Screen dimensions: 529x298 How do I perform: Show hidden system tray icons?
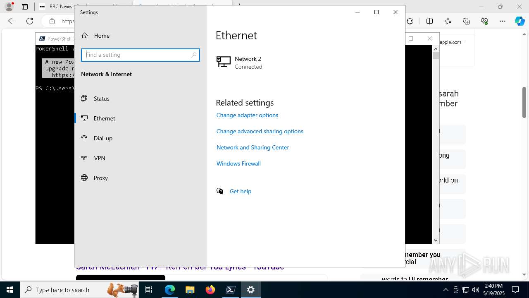click(x=446, y=290)
